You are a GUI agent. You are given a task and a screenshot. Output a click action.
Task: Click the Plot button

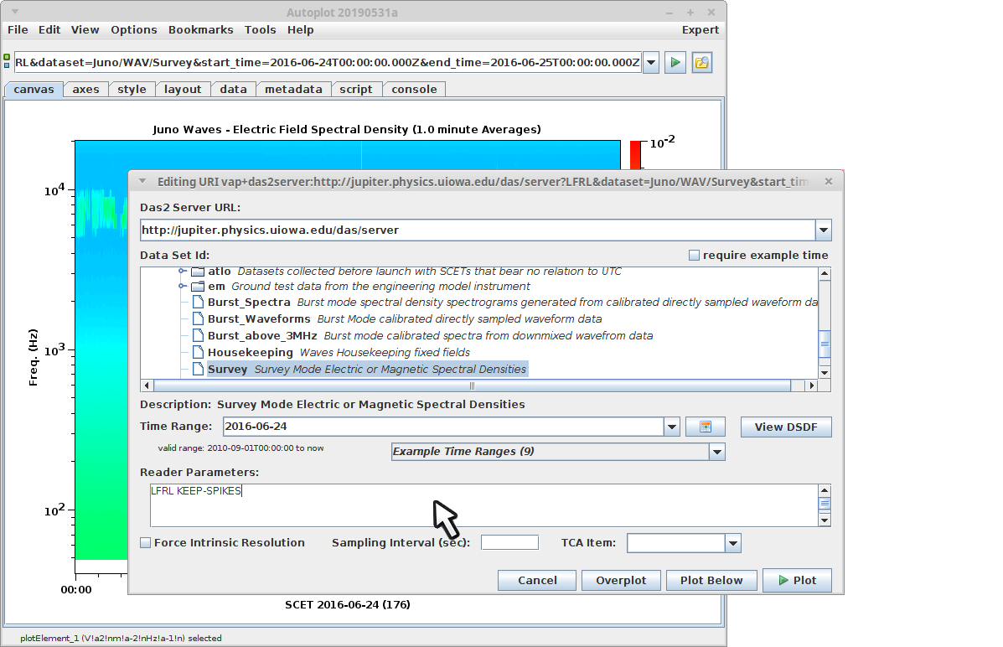tap(797, 581)
